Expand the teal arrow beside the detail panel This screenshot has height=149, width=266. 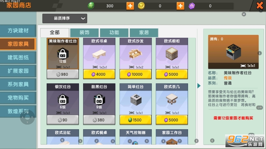pyautogui.click(x=199, y=86)
